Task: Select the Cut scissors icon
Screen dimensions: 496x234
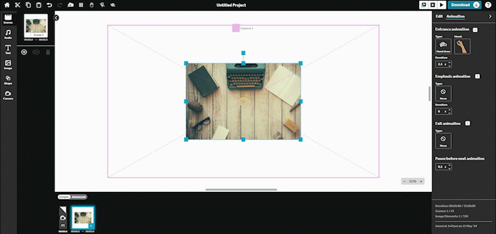Action: coord(18,5)
